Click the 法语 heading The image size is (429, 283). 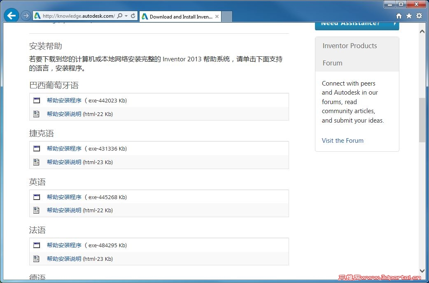[37, 230]
